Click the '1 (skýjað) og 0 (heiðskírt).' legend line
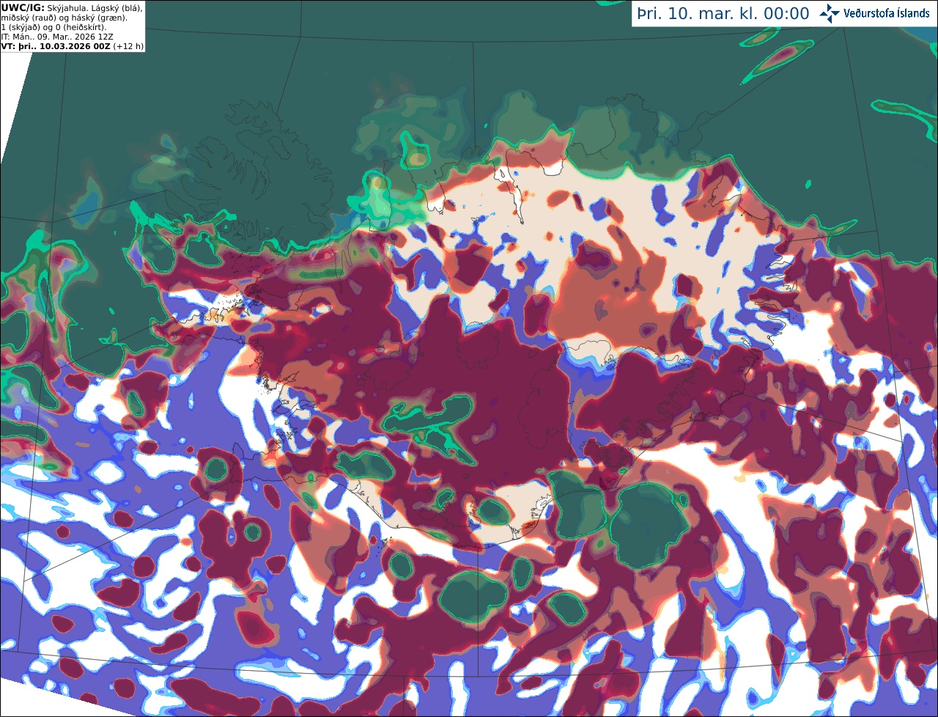 pos(54,27)
